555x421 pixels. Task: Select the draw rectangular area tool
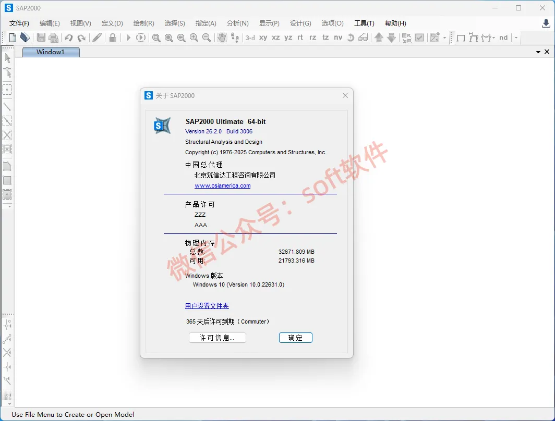tap(7, 180)
